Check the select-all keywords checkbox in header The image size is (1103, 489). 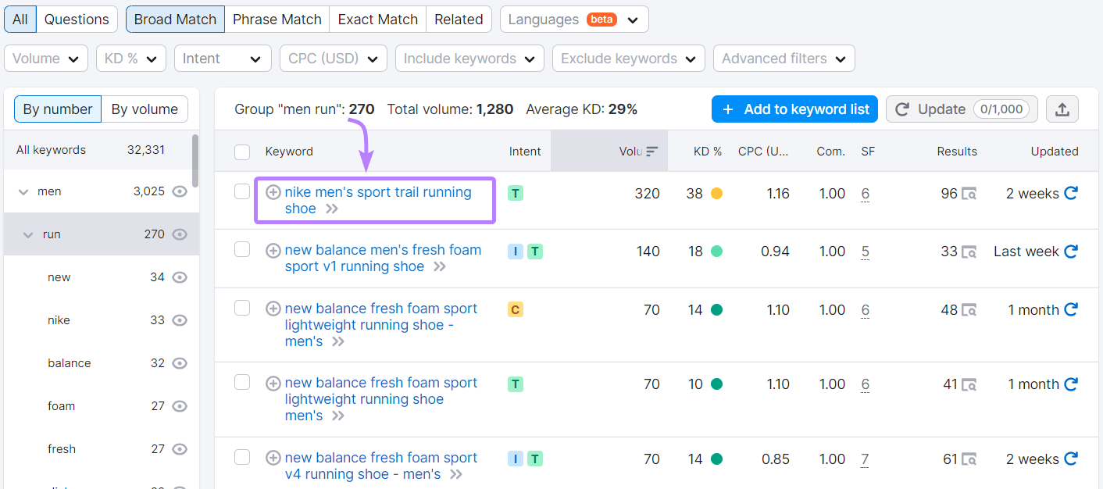[x=242, y=152]
